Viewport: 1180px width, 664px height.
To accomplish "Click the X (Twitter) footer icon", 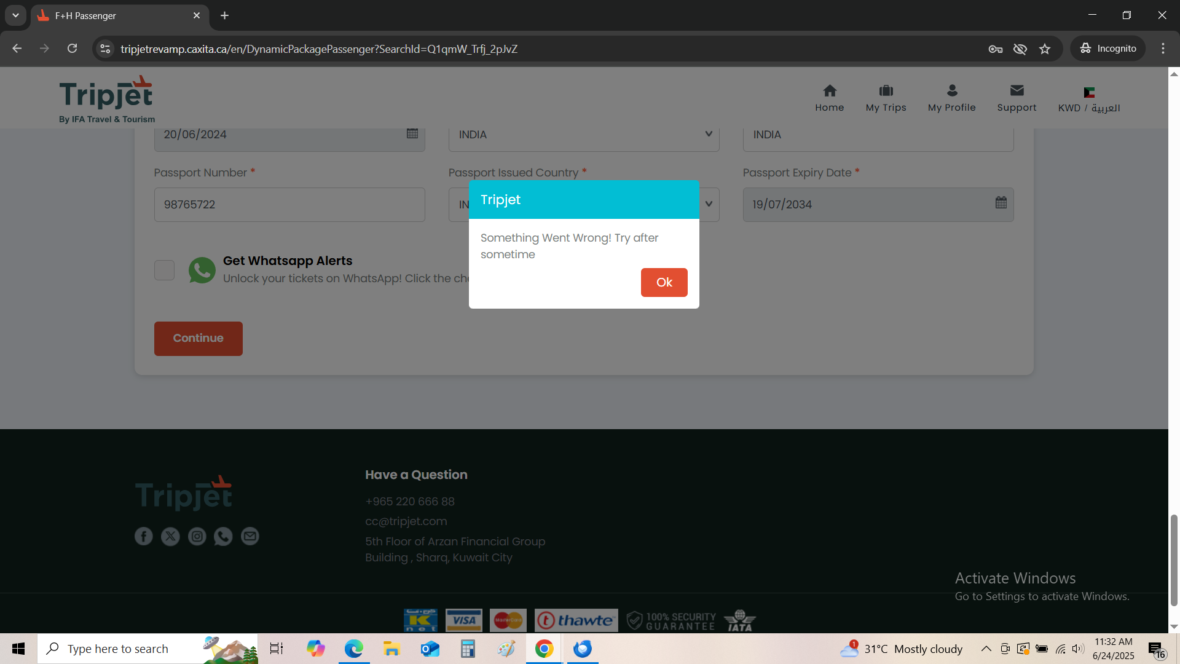I will 170,536.
